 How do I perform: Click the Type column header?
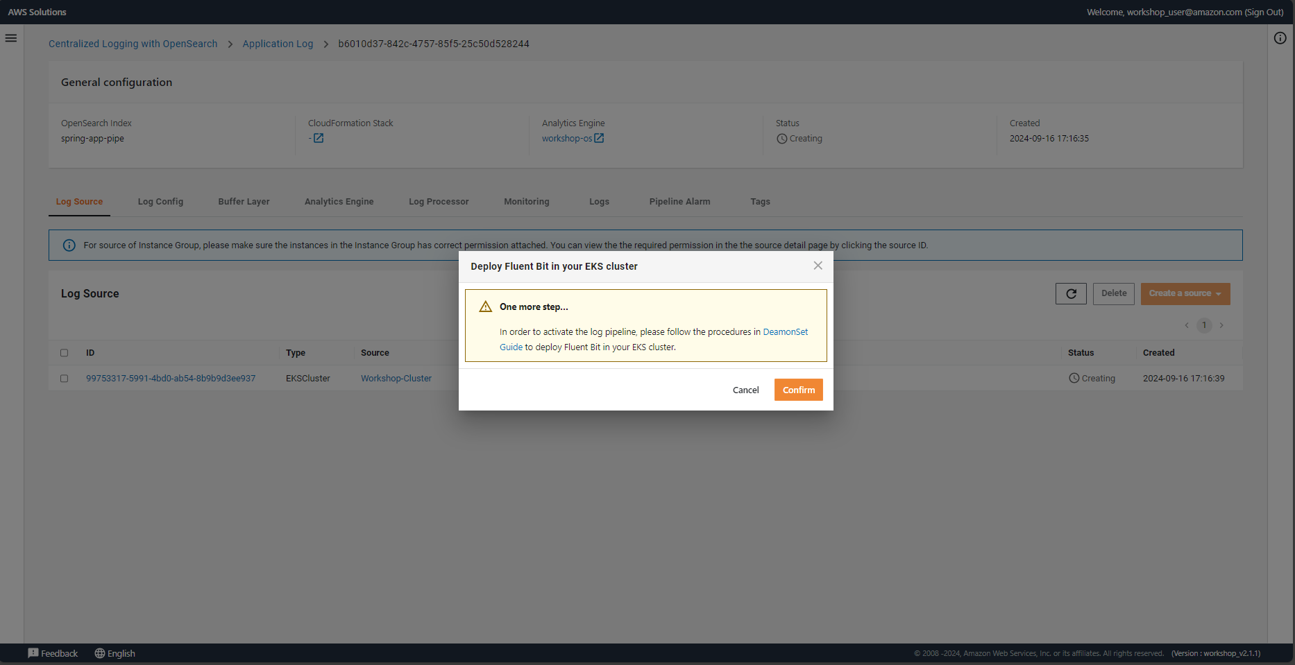point(296,353)
